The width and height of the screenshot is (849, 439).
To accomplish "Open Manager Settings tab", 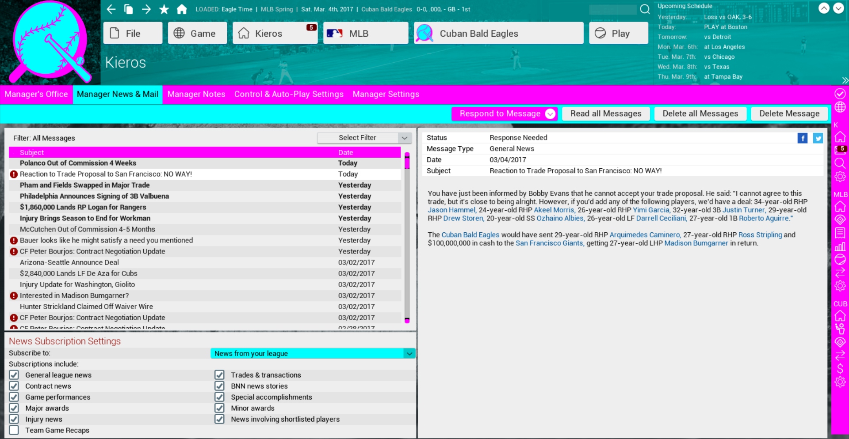I will pos(386,94).
